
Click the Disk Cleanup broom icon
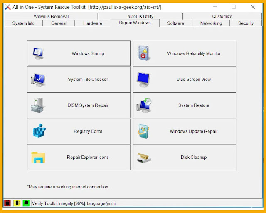[144, 158]
